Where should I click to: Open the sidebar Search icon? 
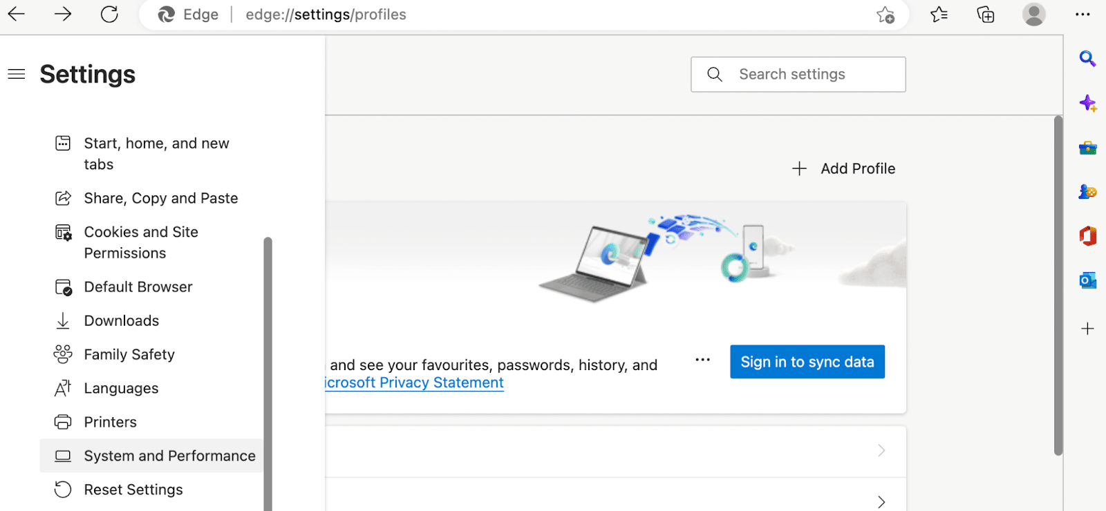pos(1087,59)
